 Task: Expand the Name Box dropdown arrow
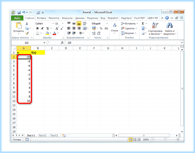pyautogui.click(x=44, y=43)
